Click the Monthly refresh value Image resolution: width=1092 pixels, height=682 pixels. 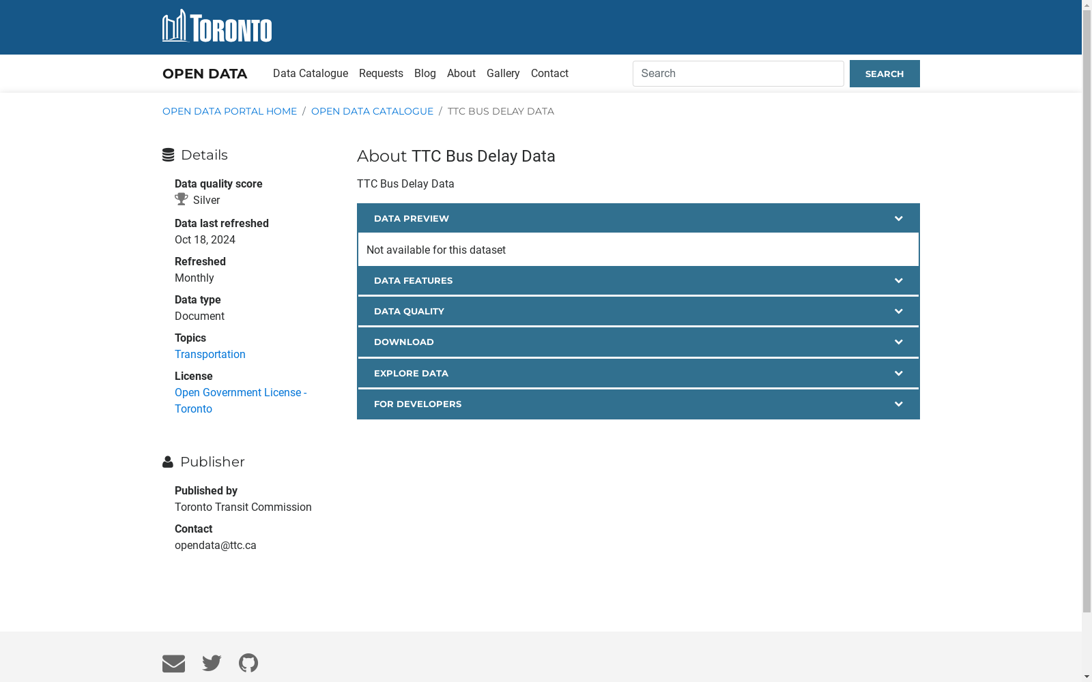[x=195, y=278]
